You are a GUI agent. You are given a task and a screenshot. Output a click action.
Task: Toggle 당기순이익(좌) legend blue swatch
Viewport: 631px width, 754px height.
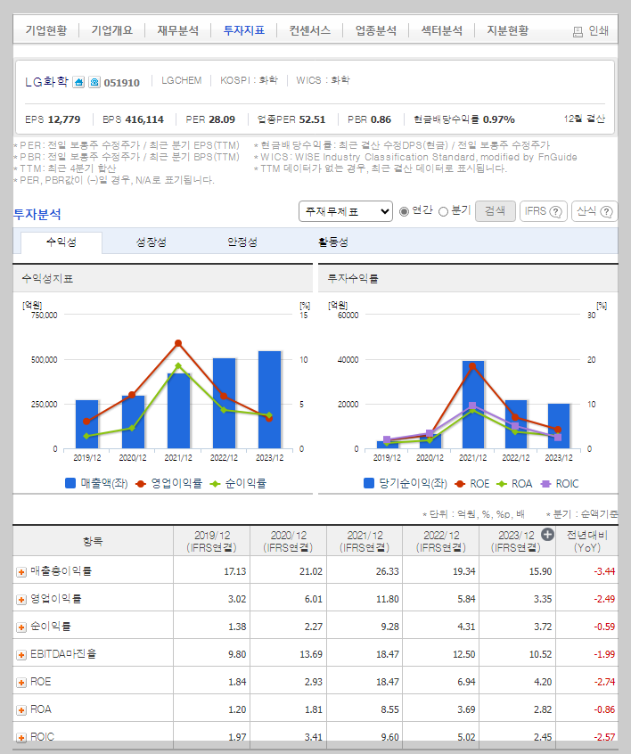(369, 483)
